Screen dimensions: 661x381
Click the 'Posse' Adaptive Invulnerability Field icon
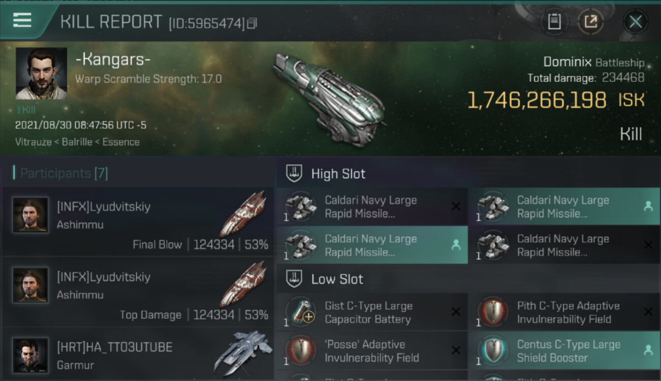(x=301, y=351)
